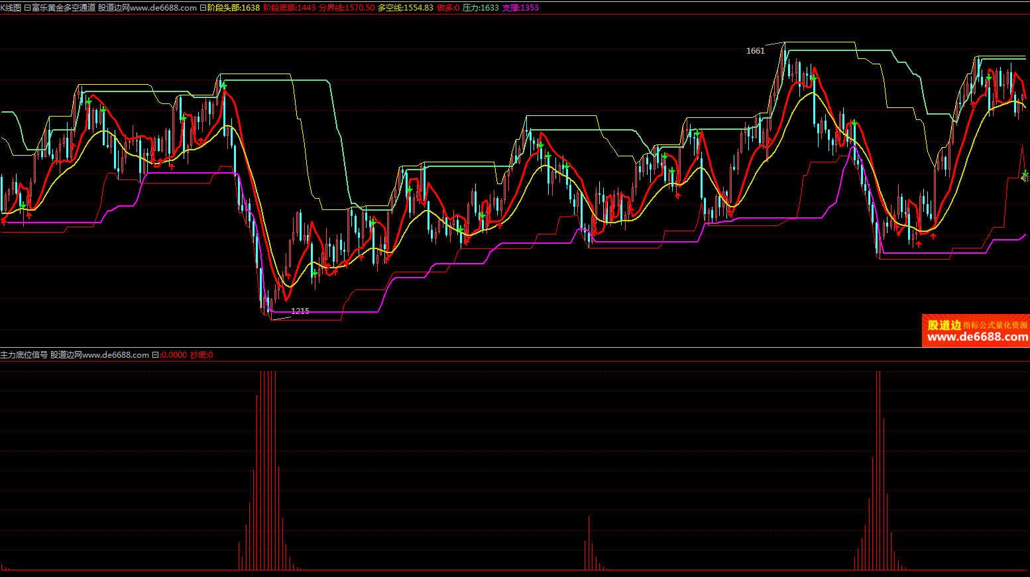Click the 0.0000 value in lower panel header
This screenshot has height=577, width=1030.
click(175, 355)
